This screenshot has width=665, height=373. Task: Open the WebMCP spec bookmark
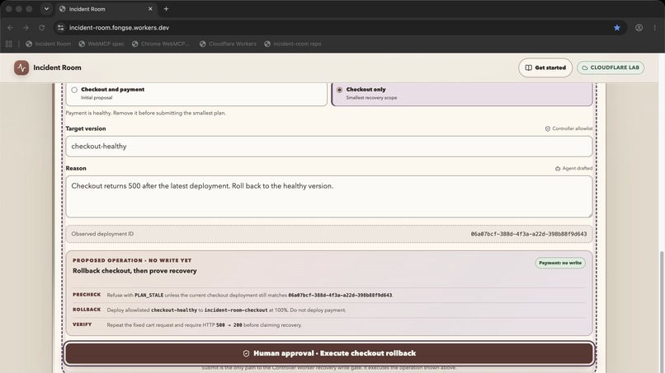click(x=101, y=44)
